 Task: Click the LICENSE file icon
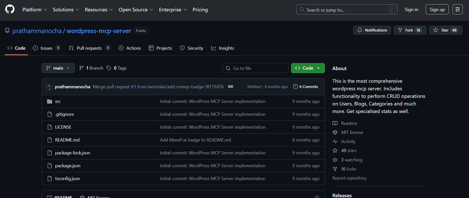click(50, 127)
